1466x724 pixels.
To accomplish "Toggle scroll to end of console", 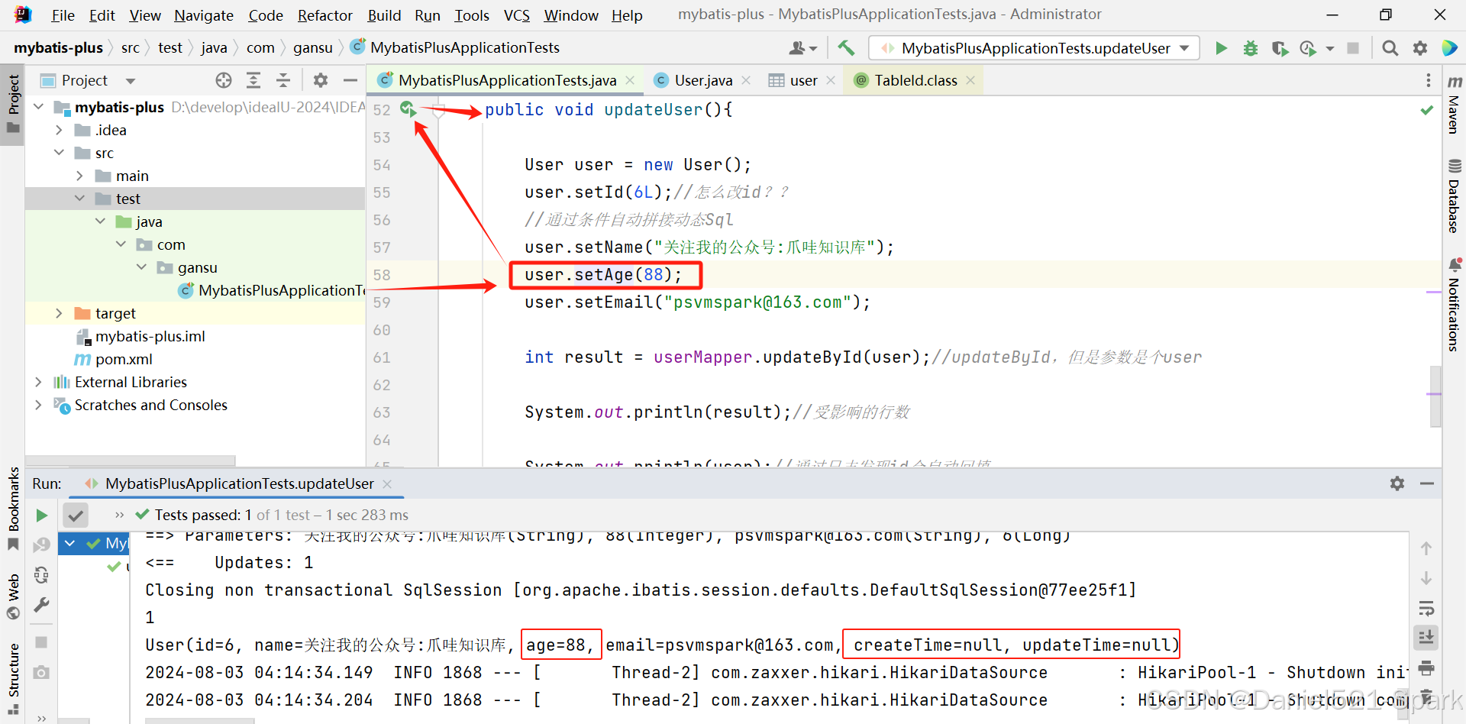I will [x=1426, y=638].
